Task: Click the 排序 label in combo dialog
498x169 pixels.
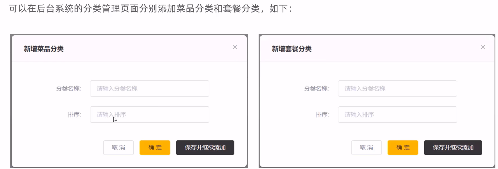Action: tap(322, 115)
